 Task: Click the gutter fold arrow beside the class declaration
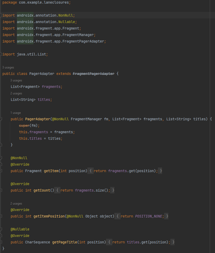[1, 74]
